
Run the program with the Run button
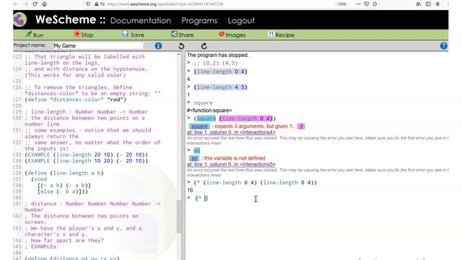[x=35, y=35]
